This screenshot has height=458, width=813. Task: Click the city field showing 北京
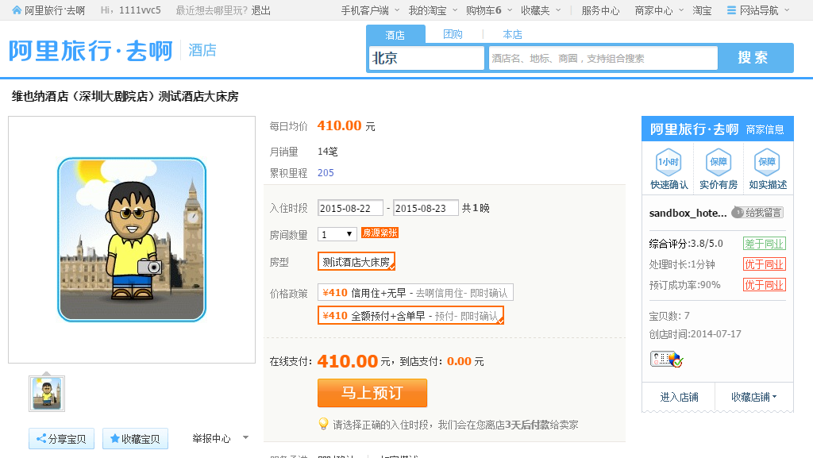point(426,58)
